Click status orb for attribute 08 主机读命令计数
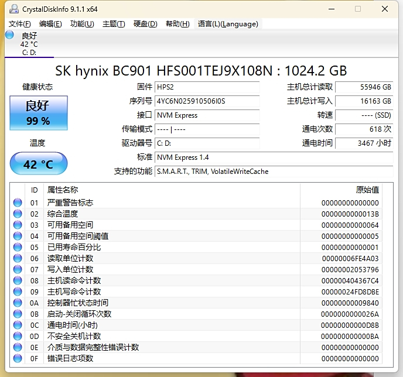403x377 pixels. (18, 280)
